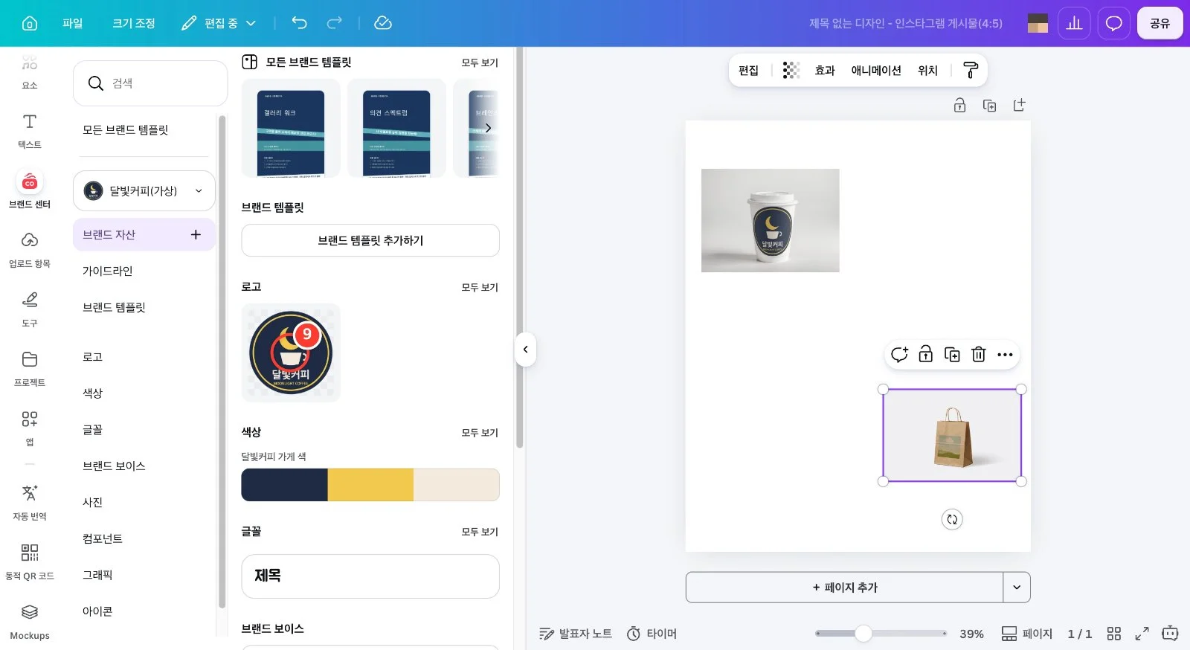Viewport: 1190px width, 650px height.
Task: Adjust the zoom slider handle
Action: click(863, 634)
